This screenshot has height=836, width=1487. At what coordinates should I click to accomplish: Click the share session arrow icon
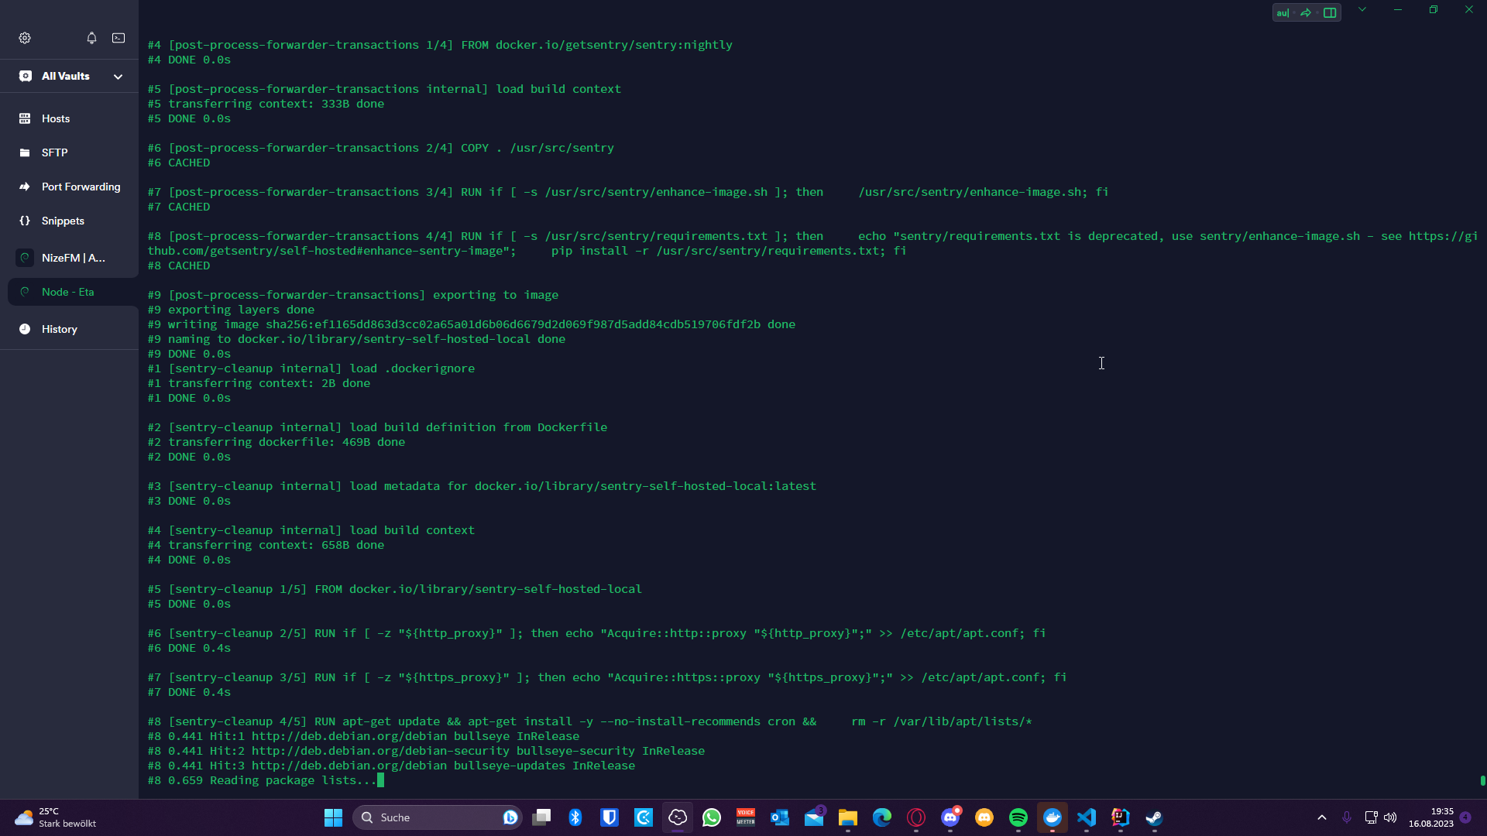pos(1306,12)
